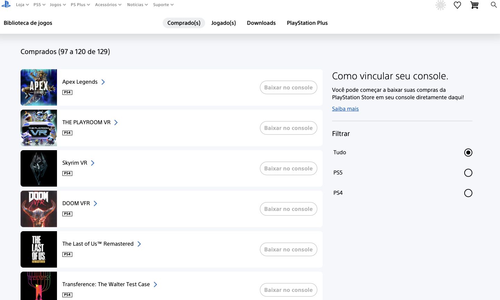Select the Tudo filter radio button
The width and height of the screenshot is (500, 300).
click(x=468, y=152)
